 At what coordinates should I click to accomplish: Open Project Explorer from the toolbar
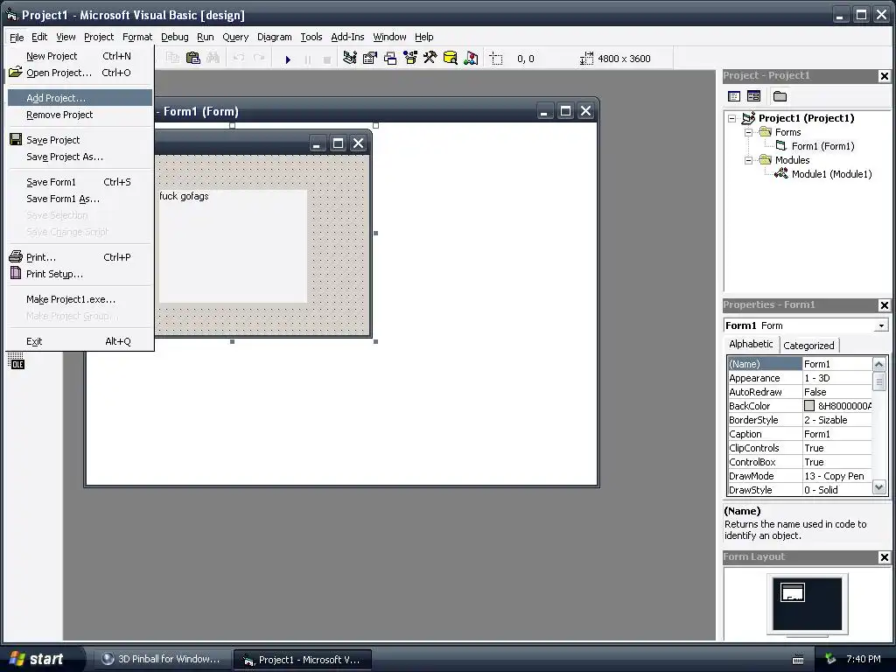350,59
